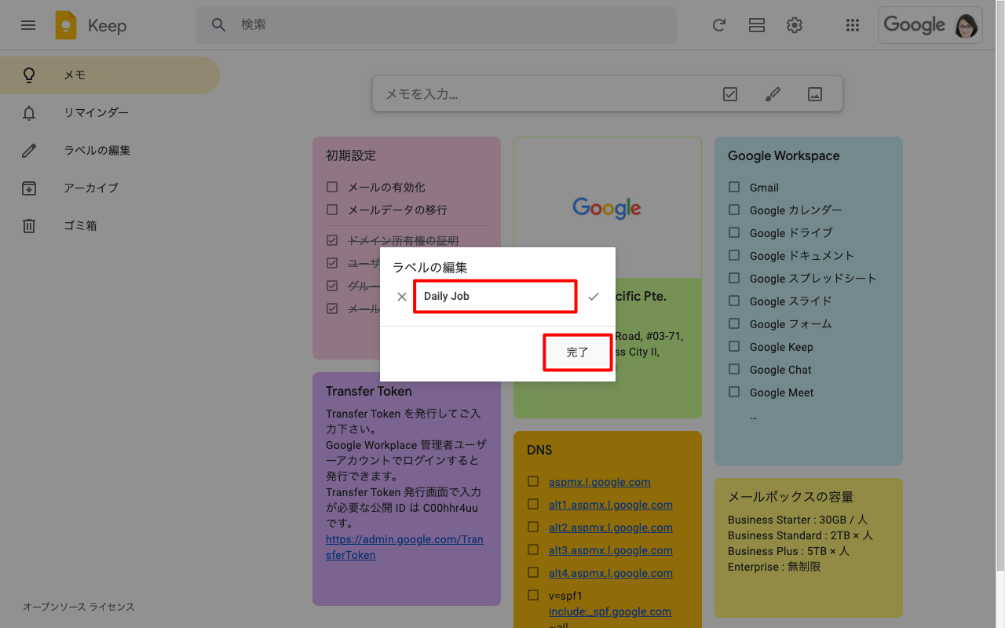Check aspmx.l.google.com checkbox
1005x628 pixels.
click(x=533, y=481)
